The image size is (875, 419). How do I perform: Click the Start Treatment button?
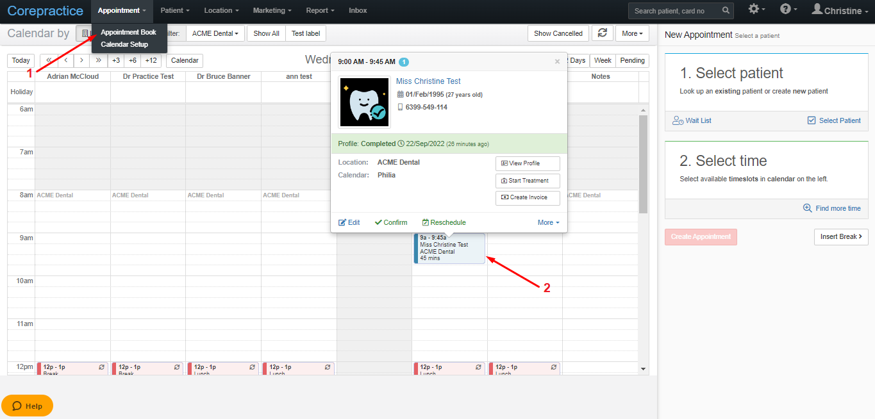pos(528,181)
